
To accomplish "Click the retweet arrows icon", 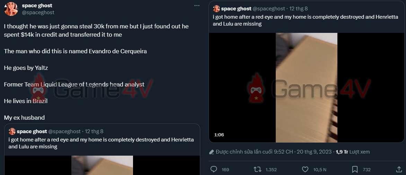I will [257, 169].
